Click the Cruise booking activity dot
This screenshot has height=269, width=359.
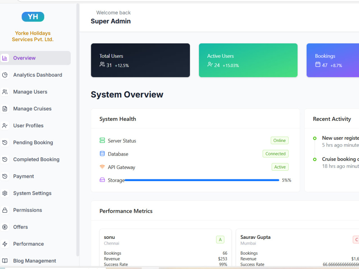[315, 159]
